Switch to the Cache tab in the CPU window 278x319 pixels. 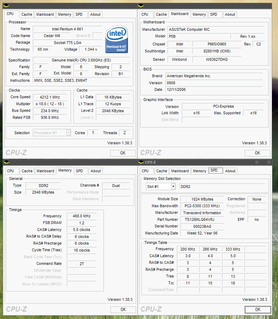[27, 14]
